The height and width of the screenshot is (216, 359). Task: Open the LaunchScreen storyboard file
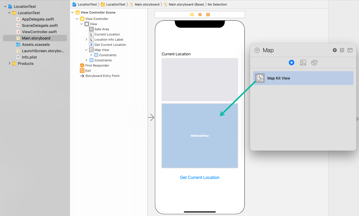pos(43,51)
